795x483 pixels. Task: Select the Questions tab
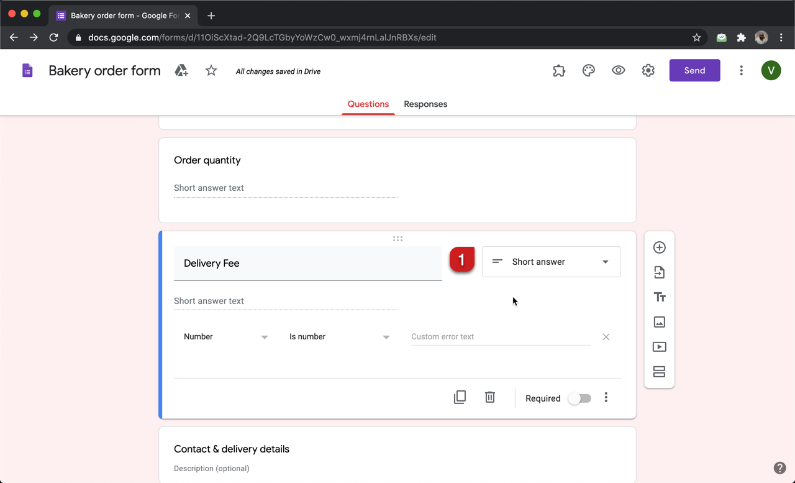pyautogui.click(x=368, y=104)
